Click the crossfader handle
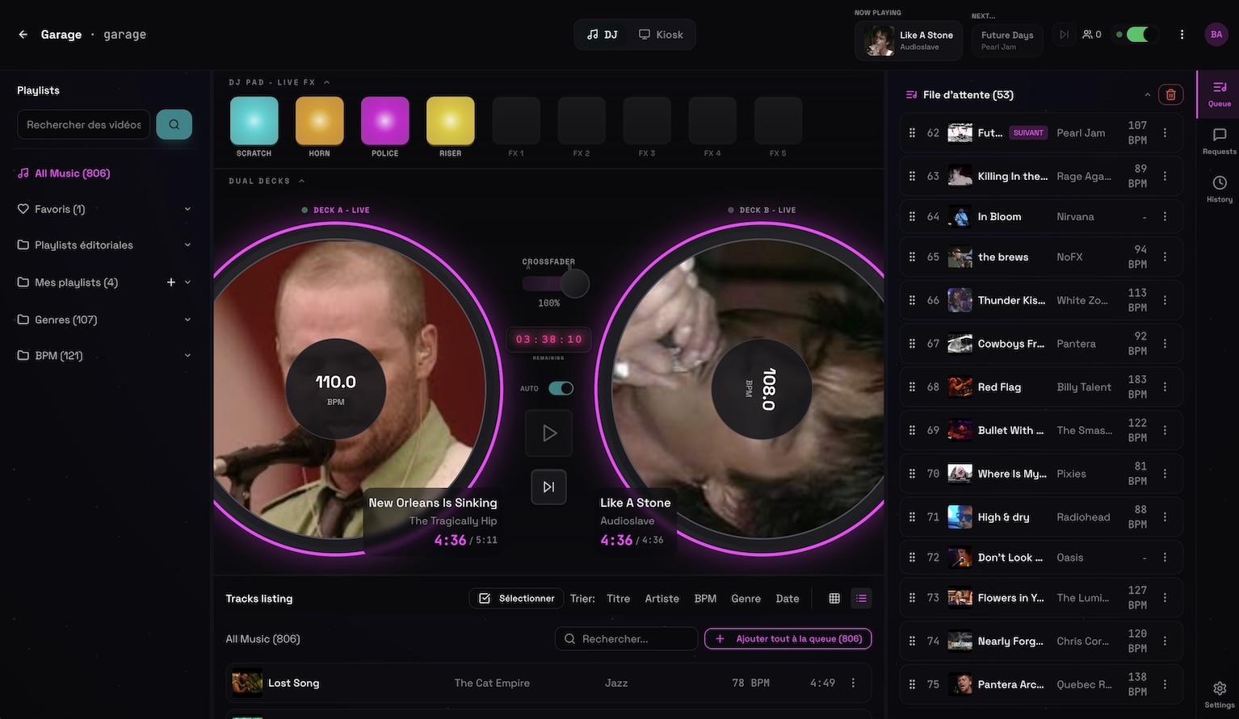Viewport: 1239px width, 719px height. [x=577, y=283]
